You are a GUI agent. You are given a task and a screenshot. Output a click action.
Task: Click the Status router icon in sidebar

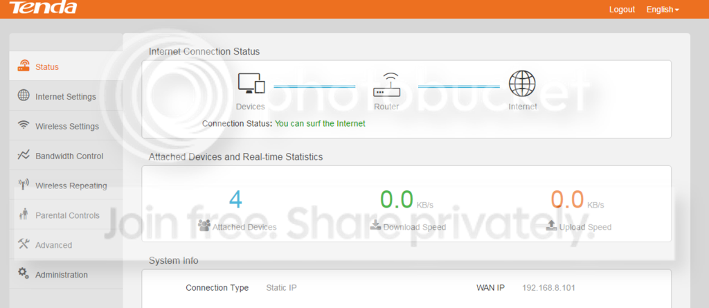(24, 66)
